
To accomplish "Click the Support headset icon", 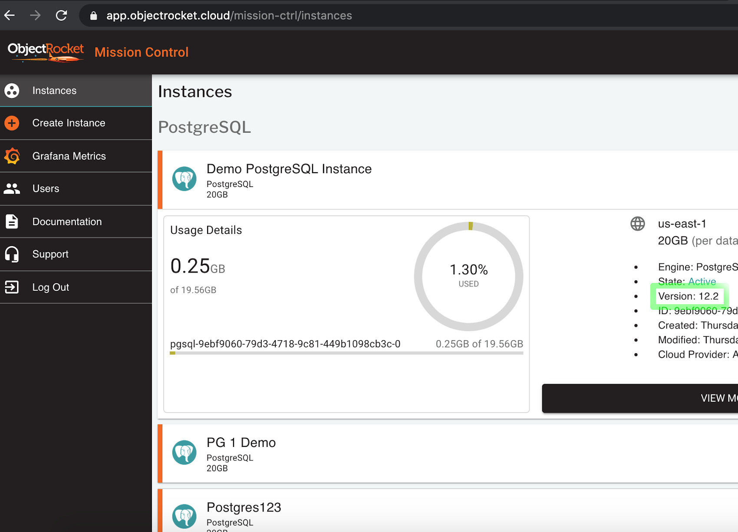I will 12,254.
